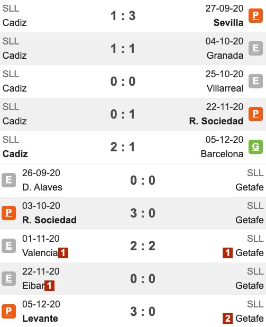Click the Valencia 2 : 2 Getafe score

[143, 246]
